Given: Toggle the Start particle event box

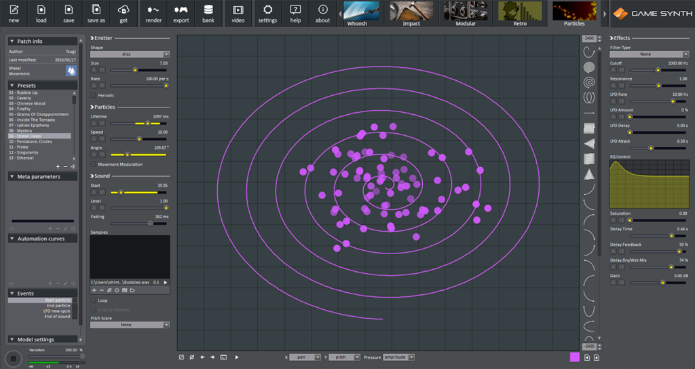Looking at the screenshot, I should pos(75,300).
